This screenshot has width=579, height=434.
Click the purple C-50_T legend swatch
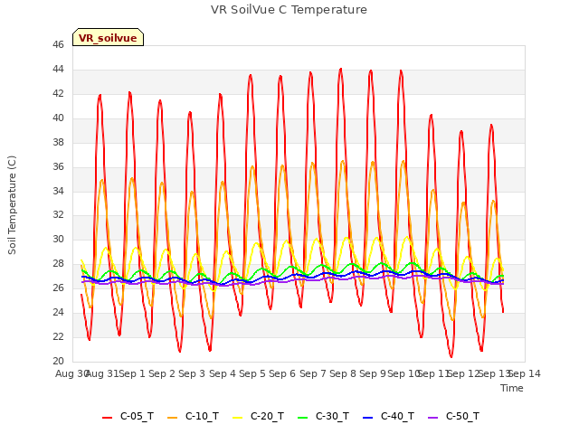click(432, 418)
